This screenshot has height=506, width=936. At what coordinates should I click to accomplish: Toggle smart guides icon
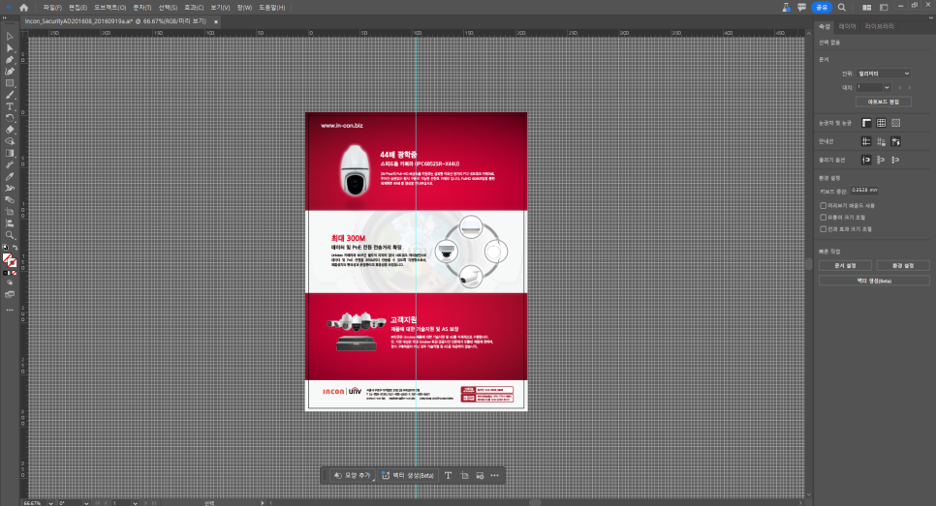[896, 141]
